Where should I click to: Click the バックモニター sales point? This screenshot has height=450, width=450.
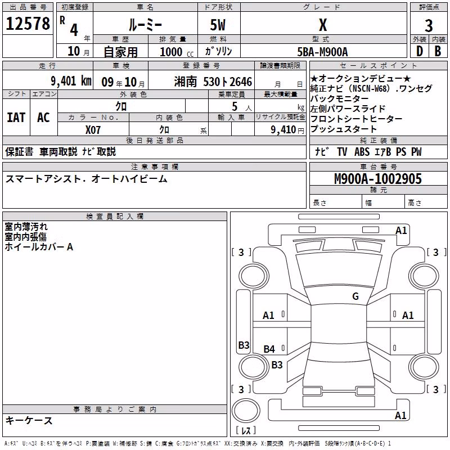[x=339, y=98]
